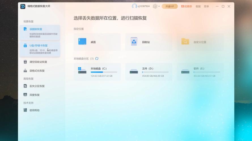
Task: Open the 菜单 menu
Action: 206,6
